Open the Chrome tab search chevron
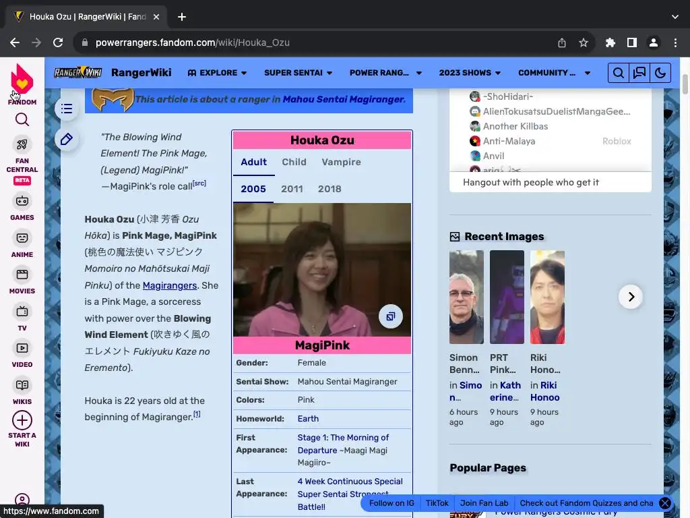 (x=675, y=17)
